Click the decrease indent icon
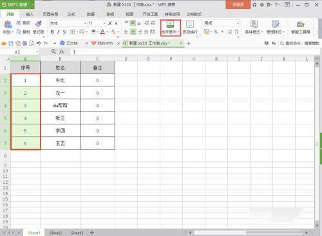The image size is (322, 236). tap(146, 23)
